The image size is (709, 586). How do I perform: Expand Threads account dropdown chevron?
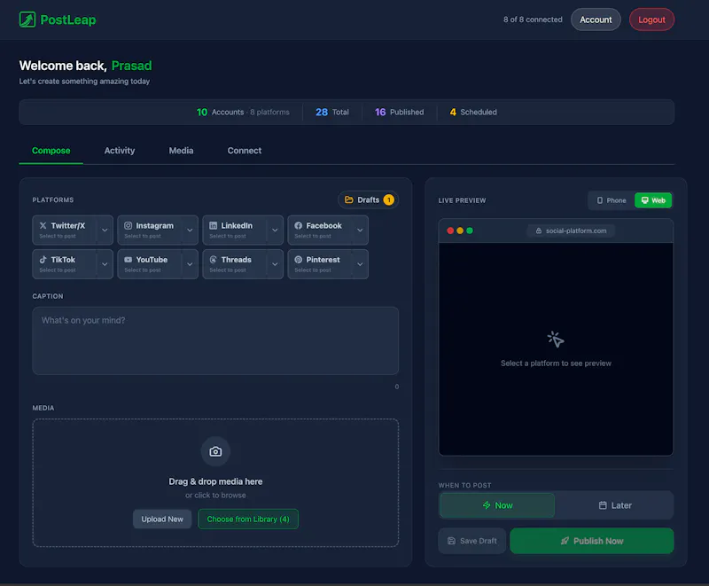click(x=275, y=264)
